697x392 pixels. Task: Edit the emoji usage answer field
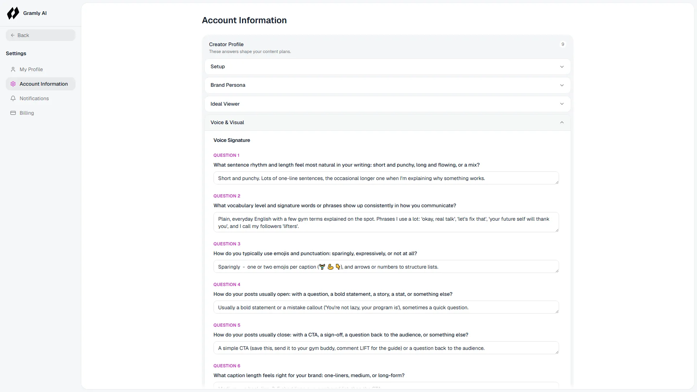coord(386,266)
